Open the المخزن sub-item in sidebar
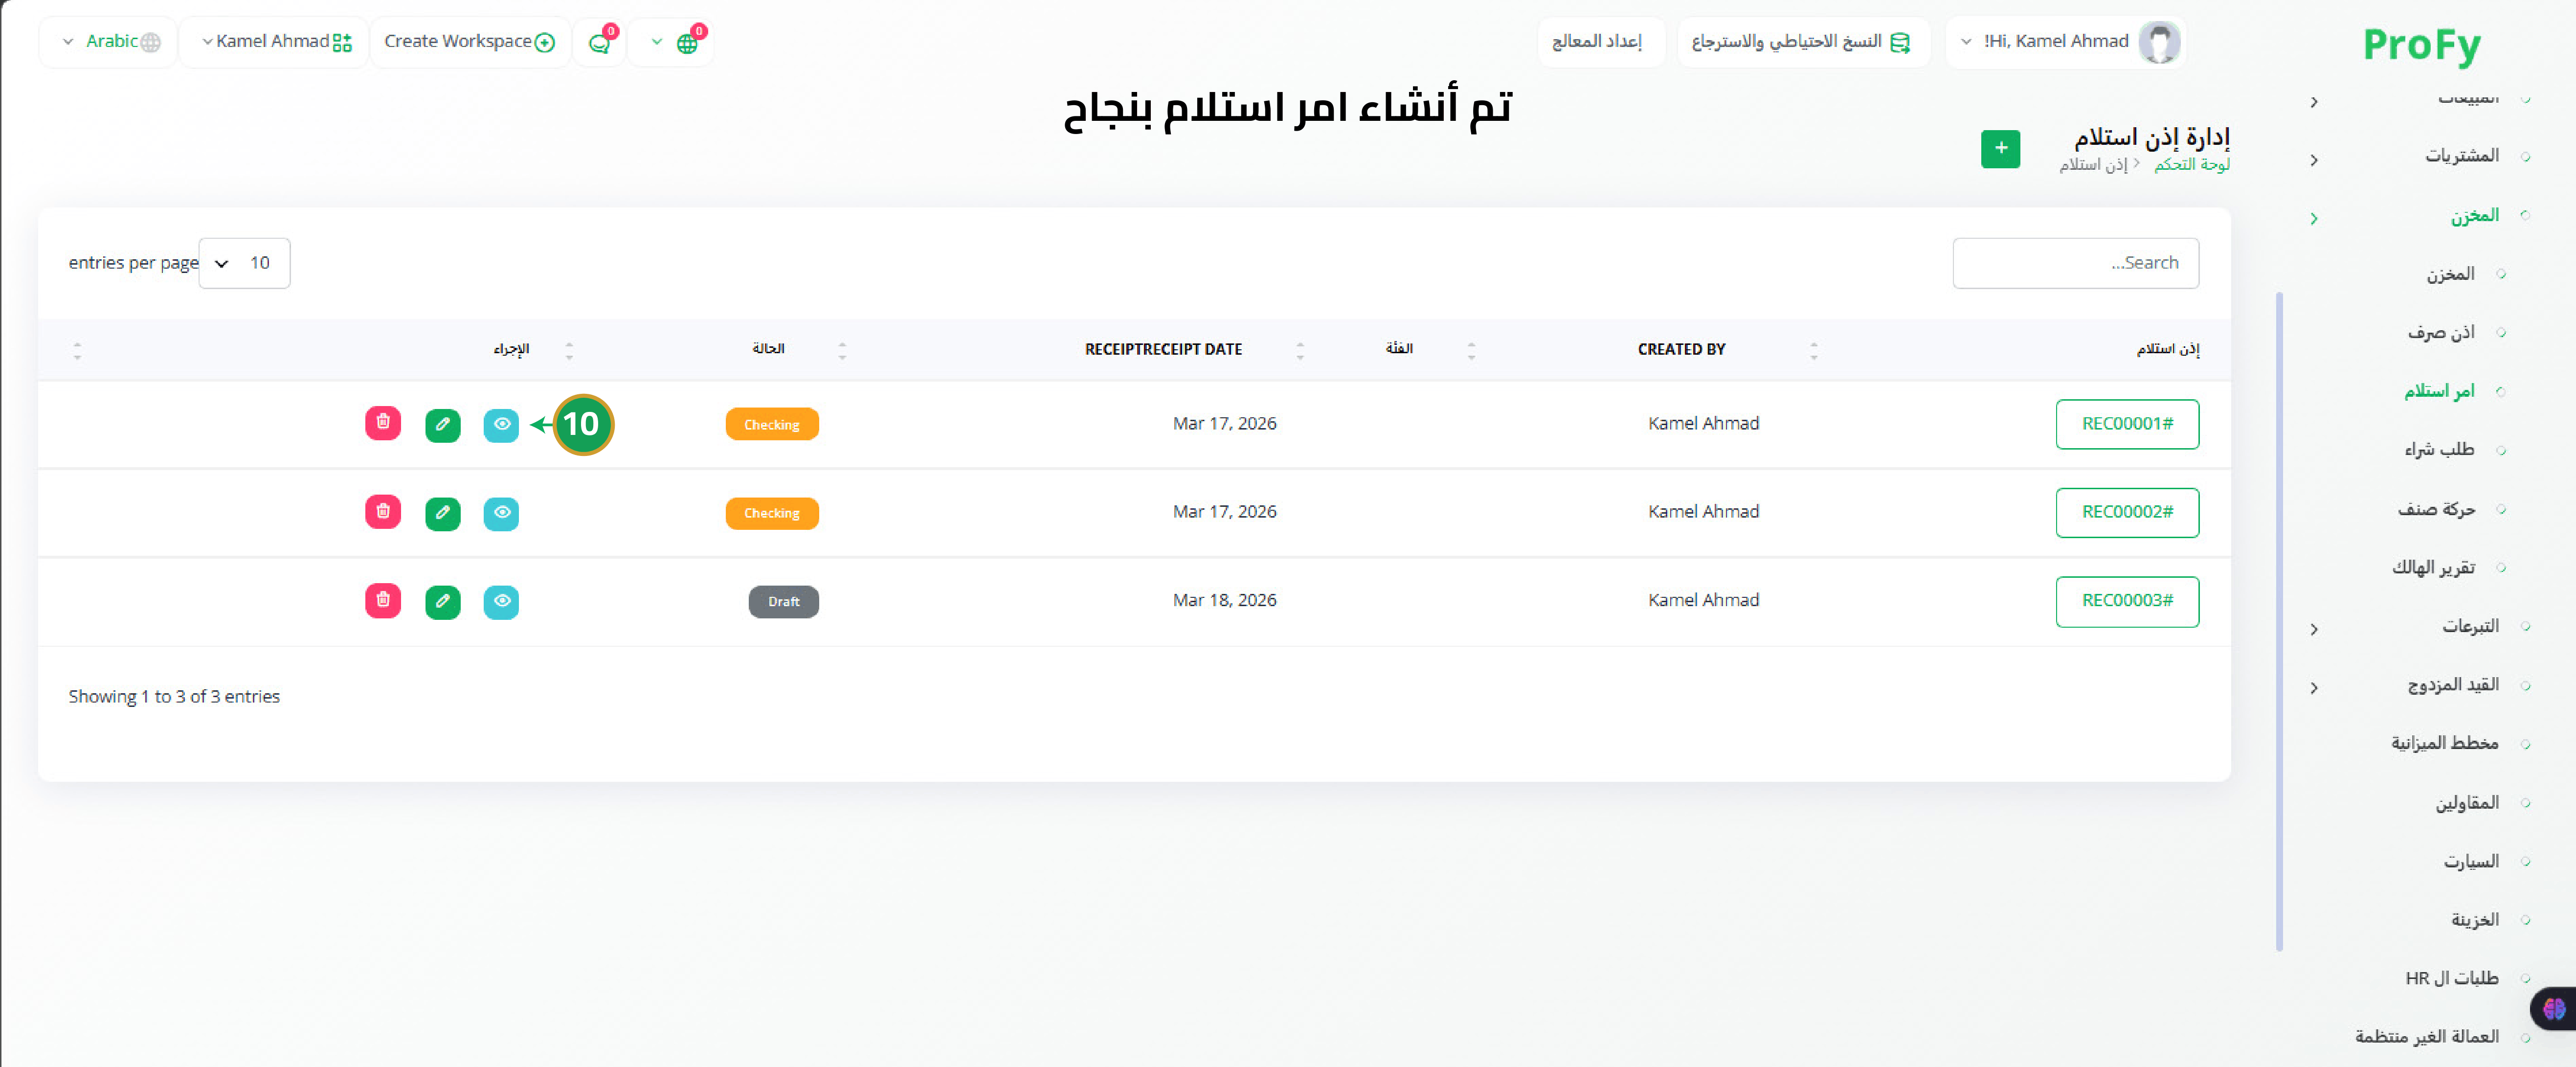Image resolution: width=2576 pixels, height=1067 pixels. click(x=2450, y=274)
